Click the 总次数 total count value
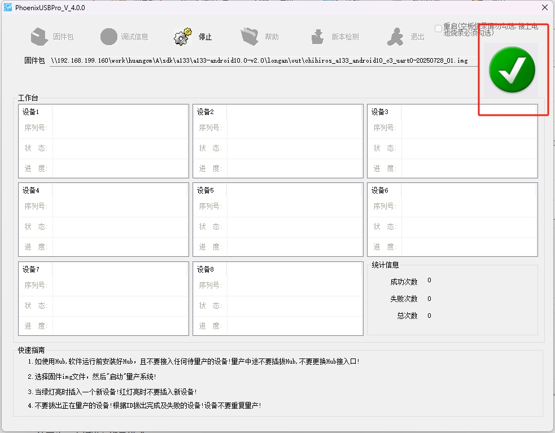 (x=429, y=316)
